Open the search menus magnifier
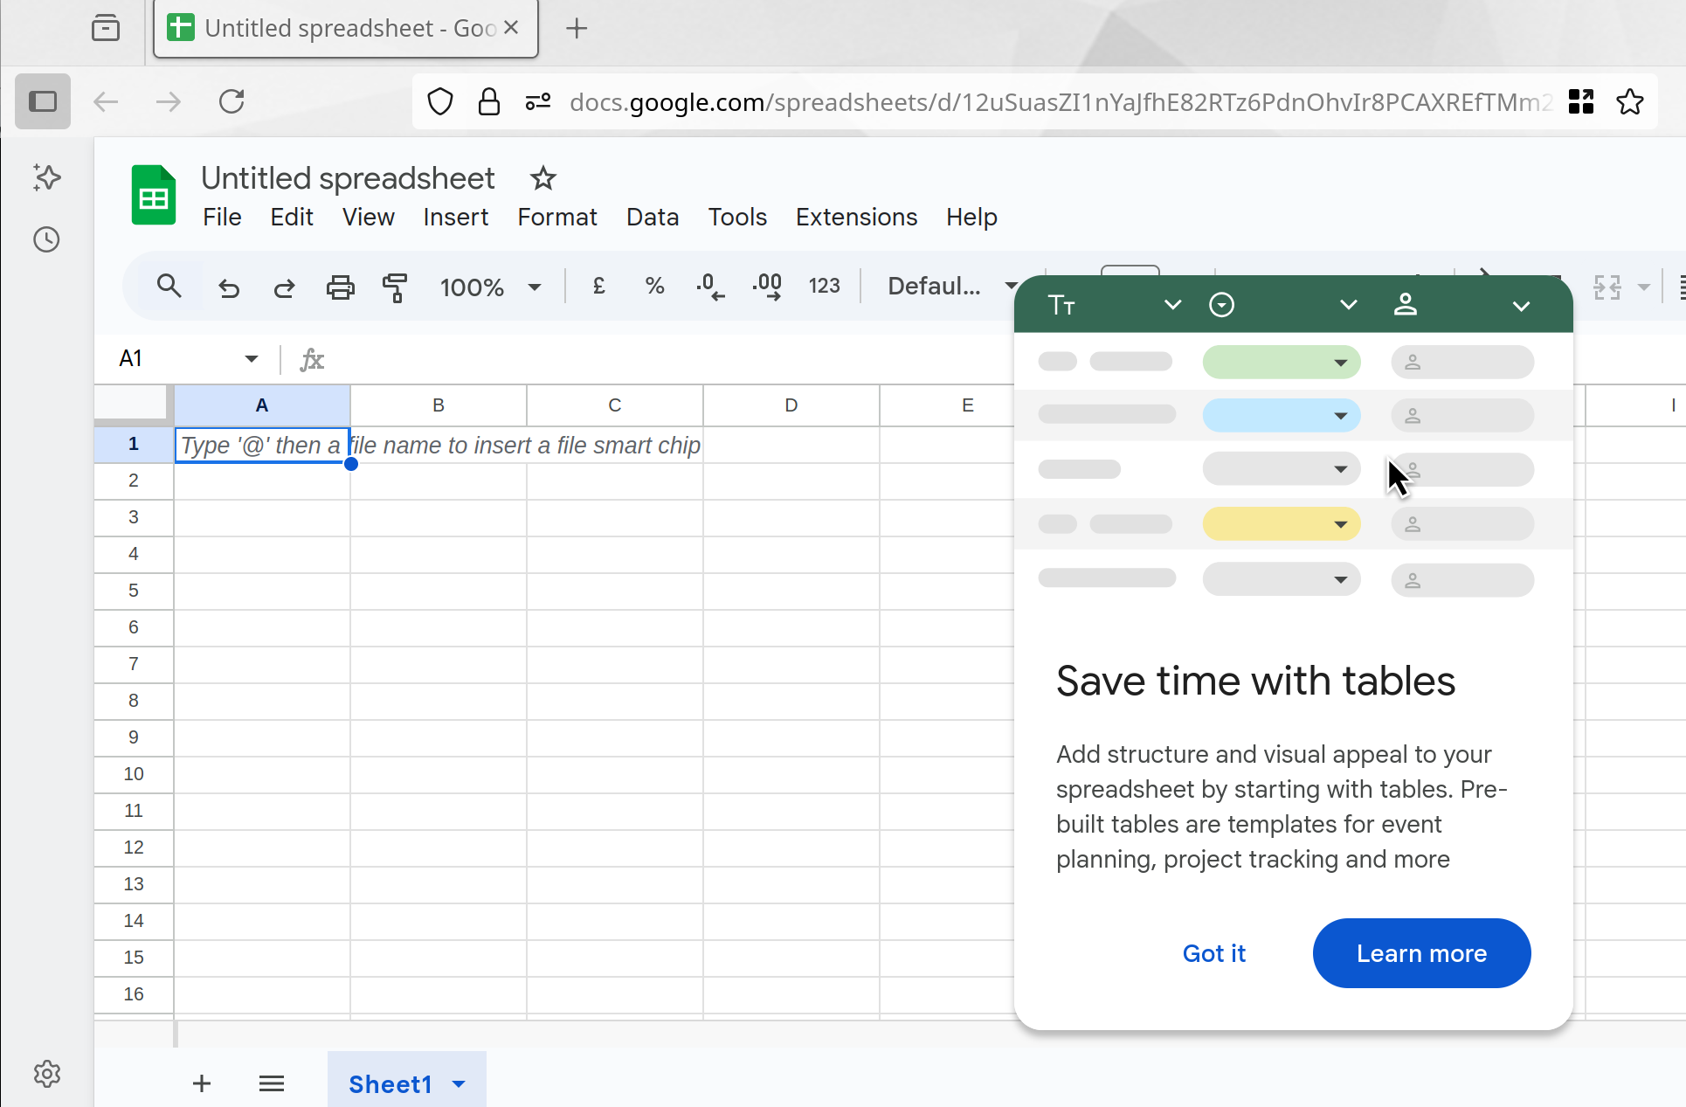The height and width of the screenshot is (1107, 1686). tap(169, 287)
